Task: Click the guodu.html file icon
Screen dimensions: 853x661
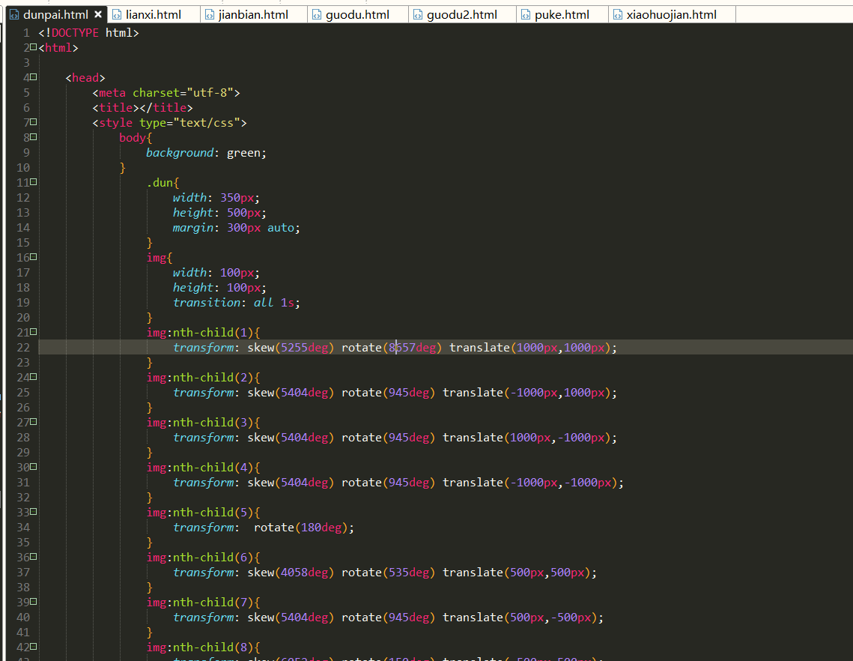Action: [x=317, y=15]
